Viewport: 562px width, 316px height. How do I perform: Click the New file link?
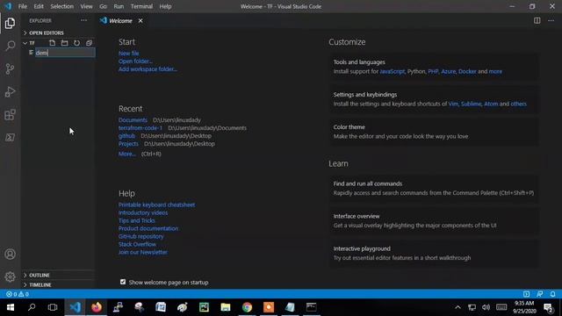(x=129, y=53)
